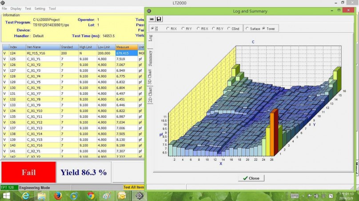The height and width of the screenshot is (201, 359).
Task: Click the Yield 86.3 % display
Action: click(84, 172)
